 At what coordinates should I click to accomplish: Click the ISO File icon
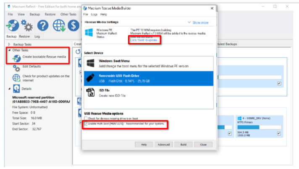(x=90, y=92)
